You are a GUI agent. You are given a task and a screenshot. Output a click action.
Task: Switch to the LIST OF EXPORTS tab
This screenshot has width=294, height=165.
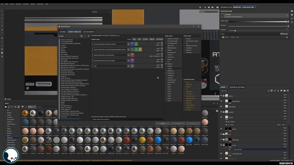(x=89, y=32)
